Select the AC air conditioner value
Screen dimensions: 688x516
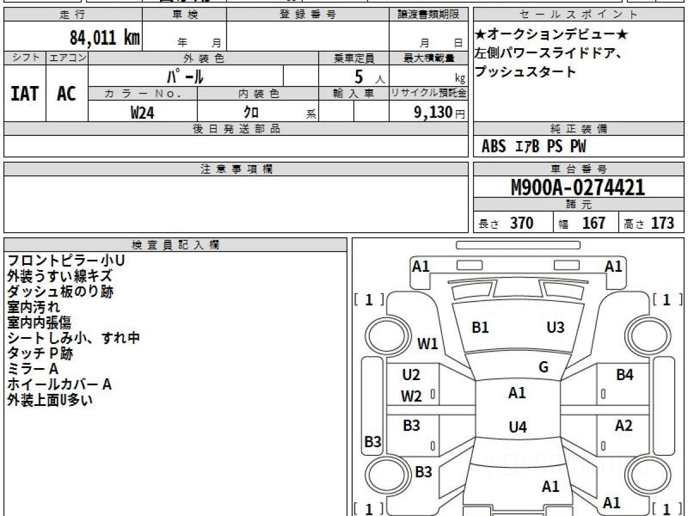[x=67, y=93]
